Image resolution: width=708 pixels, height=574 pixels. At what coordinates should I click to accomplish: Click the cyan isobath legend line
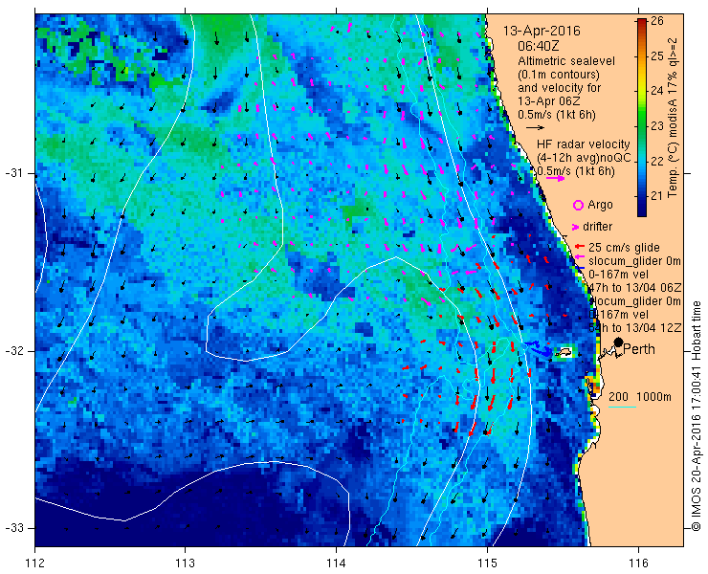622,408
